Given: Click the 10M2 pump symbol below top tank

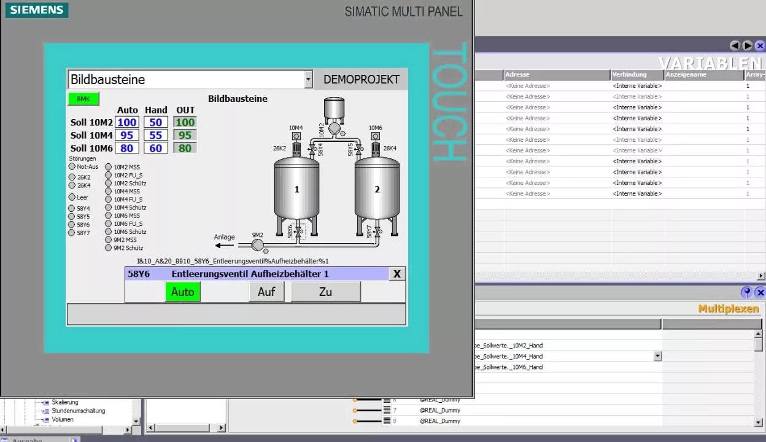Looking at the screenshot, I should [x=335, y=129].
